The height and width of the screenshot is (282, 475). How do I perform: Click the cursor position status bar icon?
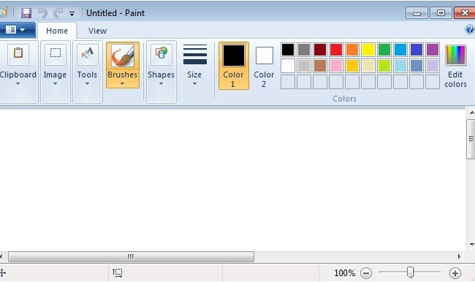click(x=3, y=273)
